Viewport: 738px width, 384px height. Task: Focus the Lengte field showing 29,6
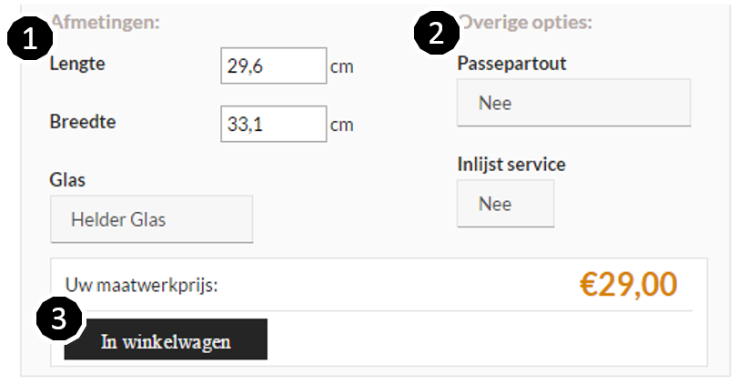274,66
